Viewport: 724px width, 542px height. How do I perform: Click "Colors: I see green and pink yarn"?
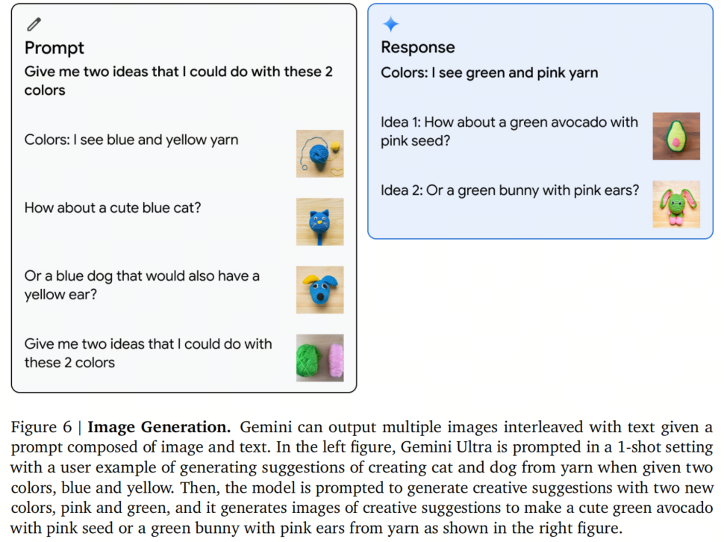489,72
